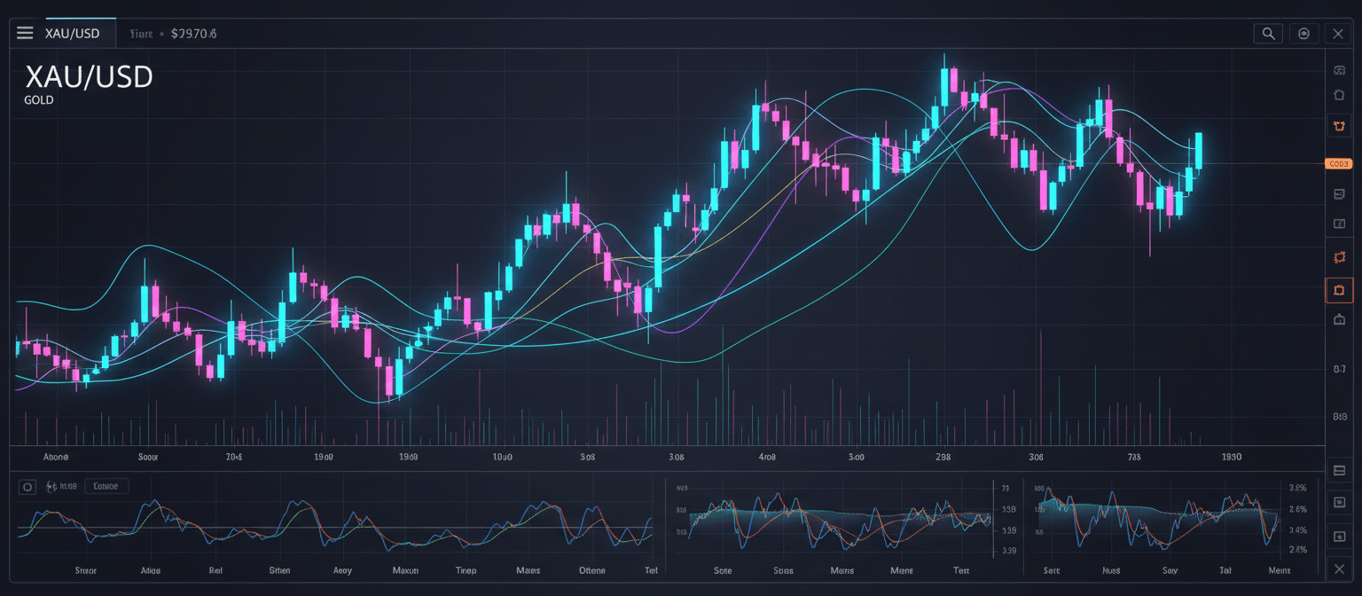Toggle the circle button in indicator panel
The height and width of the screenshot is (596, 1362).
point(27,487)
